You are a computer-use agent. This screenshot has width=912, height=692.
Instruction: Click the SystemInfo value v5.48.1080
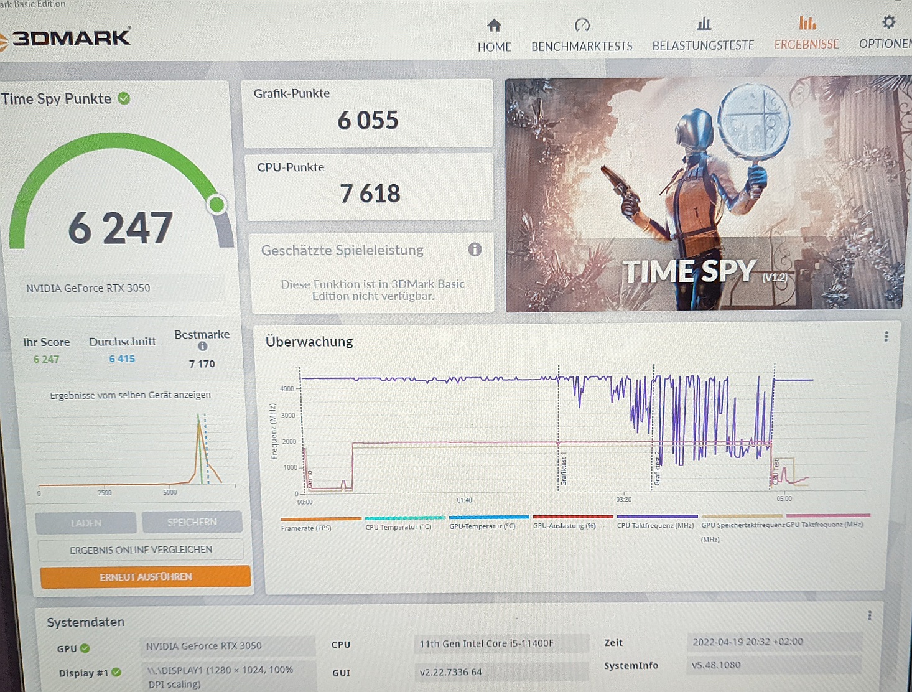(775, 665)
